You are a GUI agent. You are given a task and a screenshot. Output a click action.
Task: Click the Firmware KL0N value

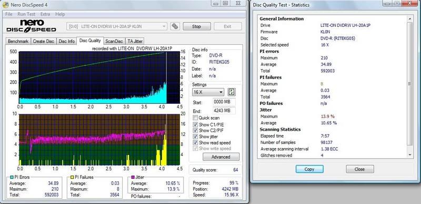tap(325, 32)
